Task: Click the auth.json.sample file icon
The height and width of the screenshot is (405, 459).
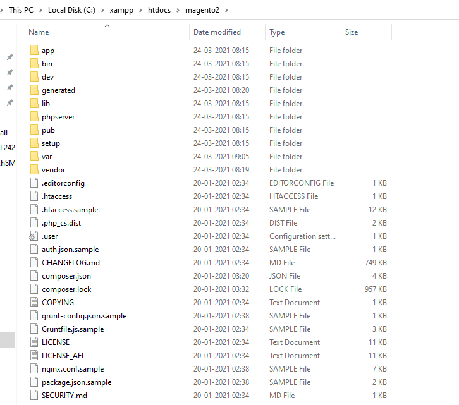Action: pos(34,249)
